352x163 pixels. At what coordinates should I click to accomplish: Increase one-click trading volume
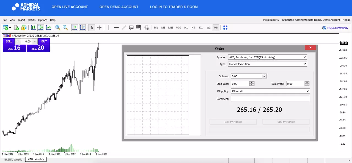(x=35, y=41)
